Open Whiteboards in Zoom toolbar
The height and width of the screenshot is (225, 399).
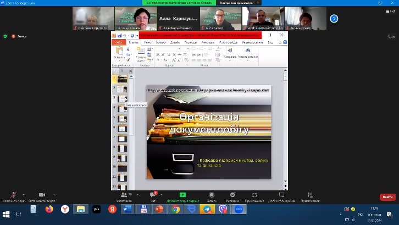pos(281,197)
